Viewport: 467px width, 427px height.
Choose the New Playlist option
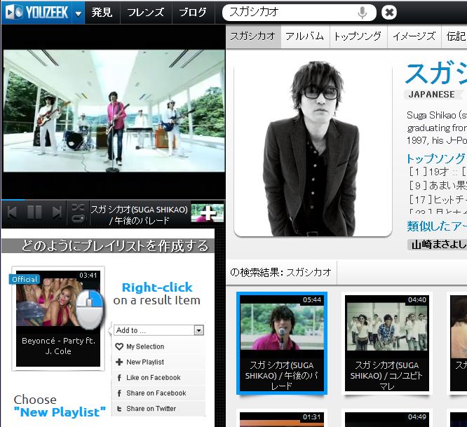point(158,362)
